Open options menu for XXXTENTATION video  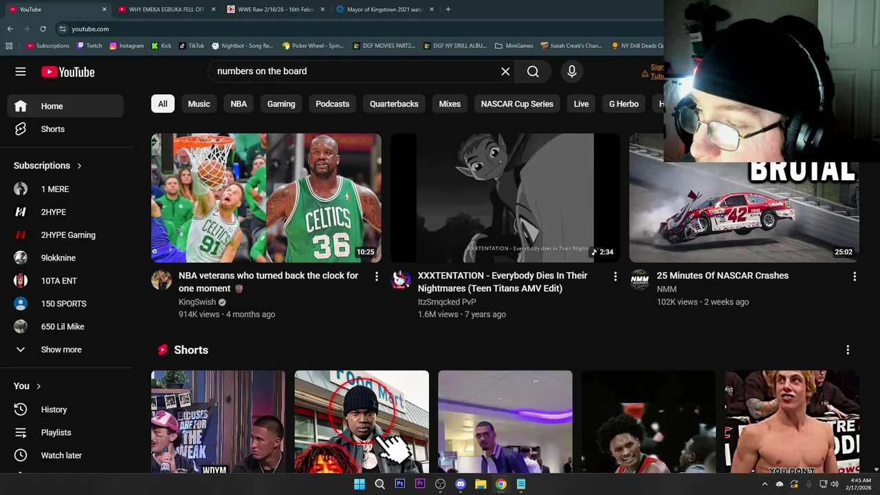615,276
